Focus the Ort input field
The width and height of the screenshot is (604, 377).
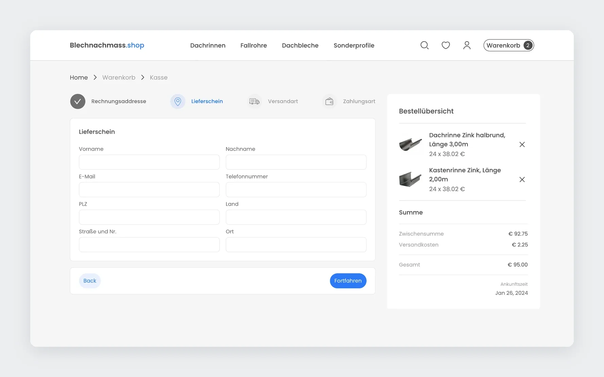(296, 245)
